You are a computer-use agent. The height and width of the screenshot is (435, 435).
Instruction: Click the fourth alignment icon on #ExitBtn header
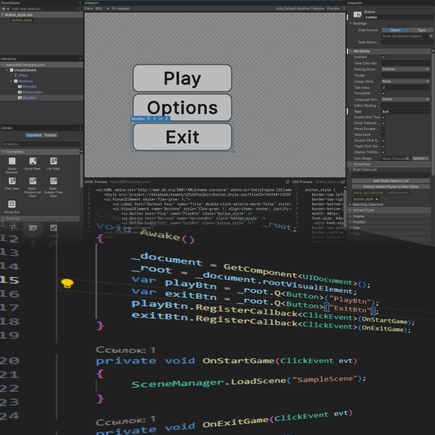tap(166, 119)
